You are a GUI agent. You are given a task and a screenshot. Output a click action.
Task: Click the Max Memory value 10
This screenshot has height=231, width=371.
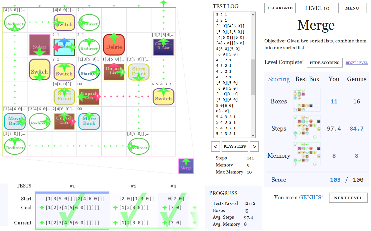(249, 172)
